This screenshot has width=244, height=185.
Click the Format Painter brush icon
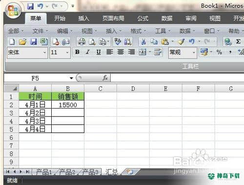[181, 42]
